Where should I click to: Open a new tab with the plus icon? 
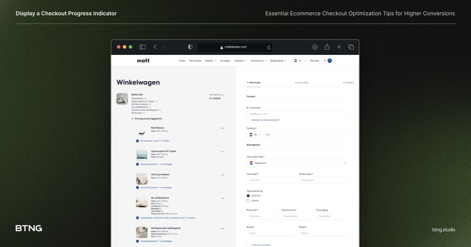coord(339,47)
